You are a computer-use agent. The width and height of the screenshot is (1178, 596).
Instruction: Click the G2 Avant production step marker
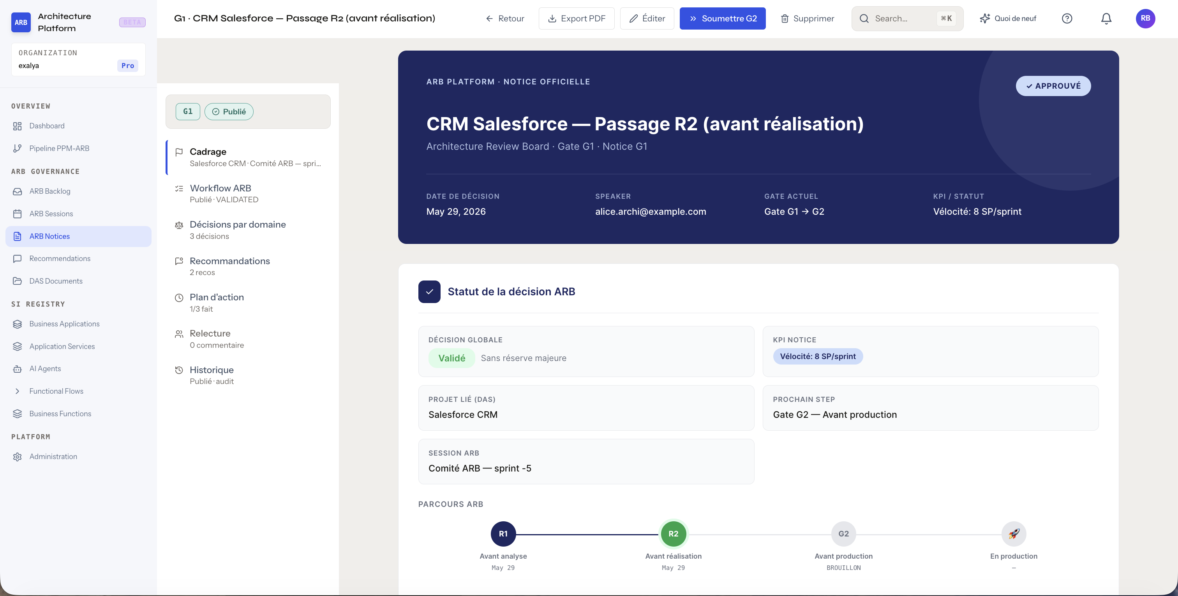pos(843,534)
